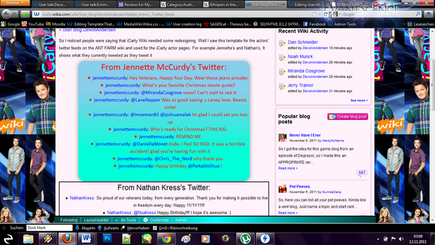Image resolution: width=435 pixels, height=245 pixels.
Task: Open the blue lightning taskbar app
Action: point(265,239)
